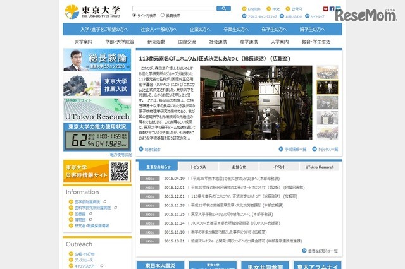Switch to the UTokyo Research tab
This screenshot has width=405, height=269.
pos(320,167)
